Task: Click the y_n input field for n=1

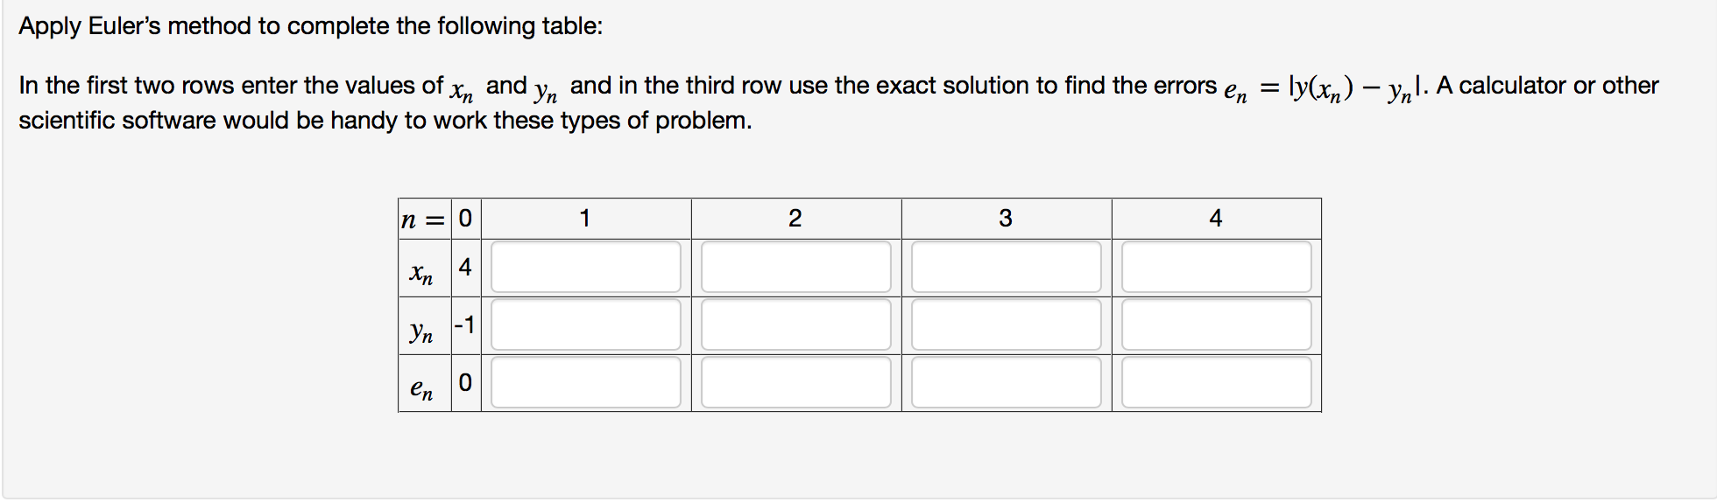Action: [585, 324]
